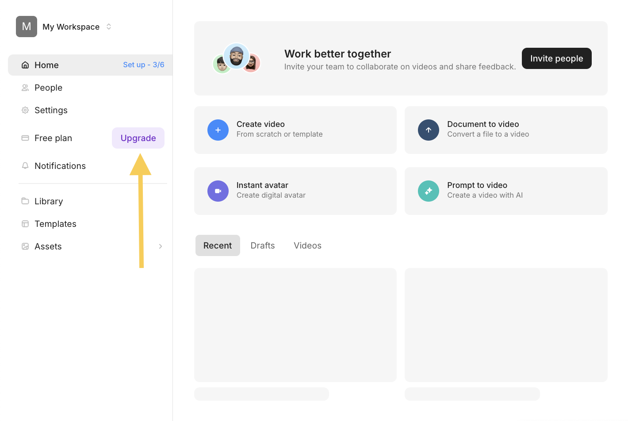This screenshot has height=421, width=628.
Task: Click the People icon in sidebar
Action: tap(25, 88)
